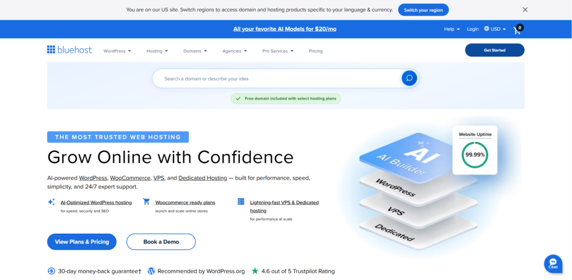
Task: Click the WordPress logo beside Recommended by WordPress.org
Action: pos(151,271)
